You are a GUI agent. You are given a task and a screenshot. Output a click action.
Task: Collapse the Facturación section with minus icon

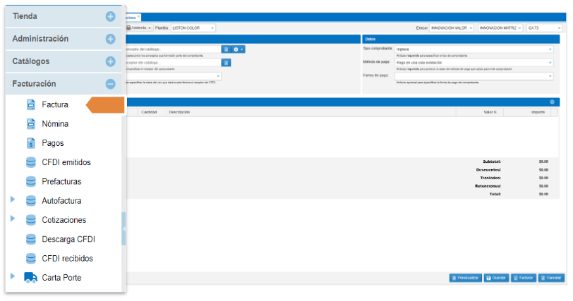click(x=110, y=84)
